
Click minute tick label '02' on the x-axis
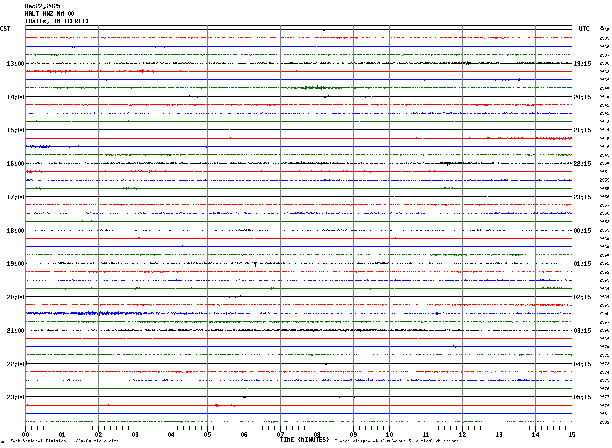point(99,434)
